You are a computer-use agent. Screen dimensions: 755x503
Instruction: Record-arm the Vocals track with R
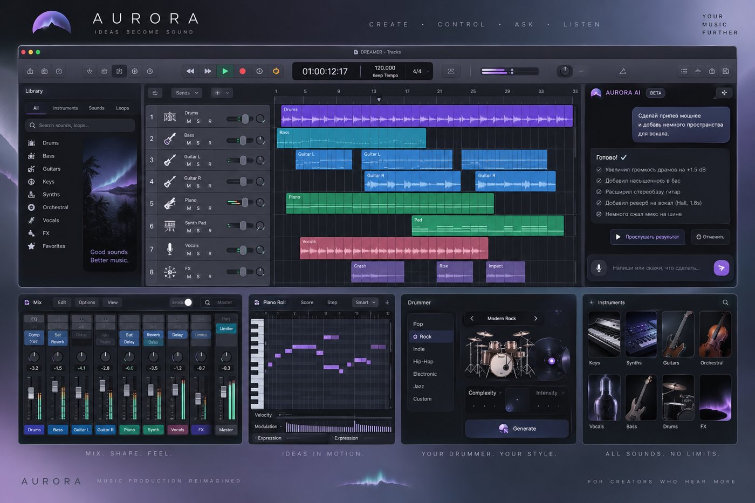(x=210, y=253)
